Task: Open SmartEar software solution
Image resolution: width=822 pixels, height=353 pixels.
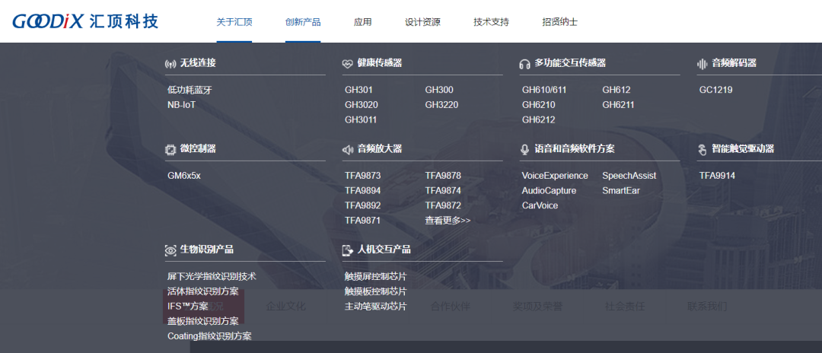Action: pos(621,191)
